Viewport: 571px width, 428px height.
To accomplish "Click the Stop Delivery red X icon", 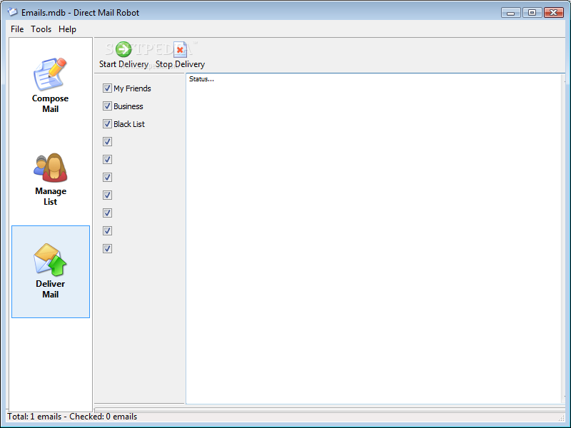I will pos(180,49).
